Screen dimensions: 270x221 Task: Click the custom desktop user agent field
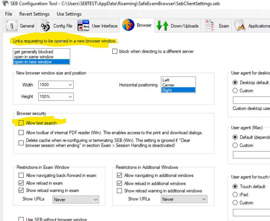pyautogui.click(x=251, y=100)
